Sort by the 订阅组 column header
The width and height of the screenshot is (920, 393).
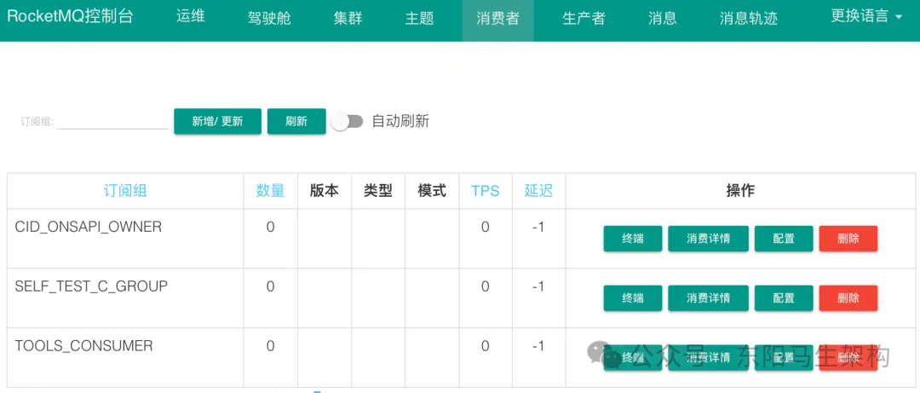125,191
